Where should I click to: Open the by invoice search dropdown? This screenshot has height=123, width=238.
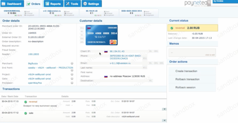225,2
